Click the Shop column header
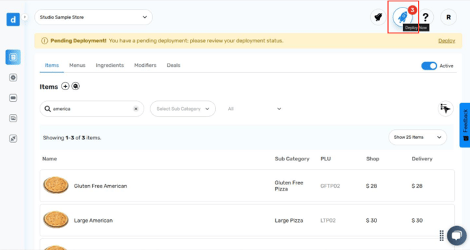The width and height of the screenshot is (470, 250). pos(372,159)
